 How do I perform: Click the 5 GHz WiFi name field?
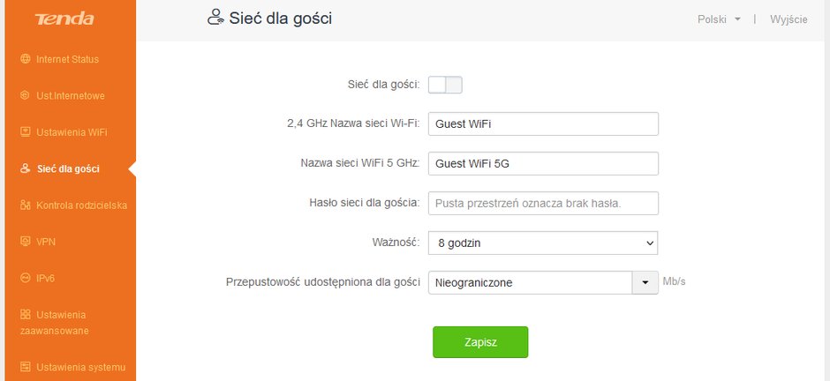(x=543, y=163)
